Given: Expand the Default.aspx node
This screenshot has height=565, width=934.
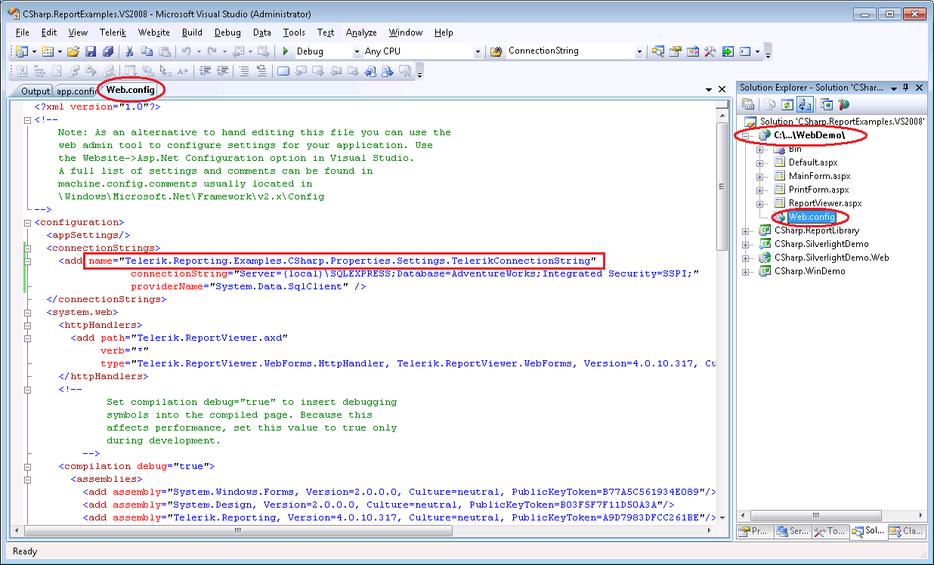Looking at the screenshot, I should point(760,162).
